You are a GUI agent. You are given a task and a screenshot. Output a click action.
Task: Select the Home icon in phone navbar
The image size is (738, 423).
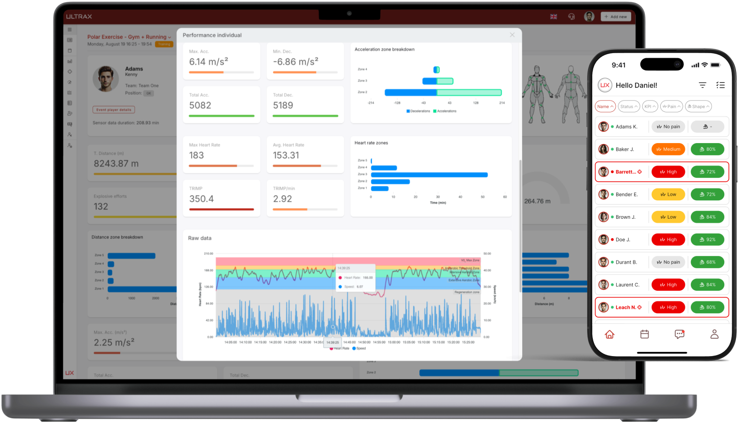(609, 334)
